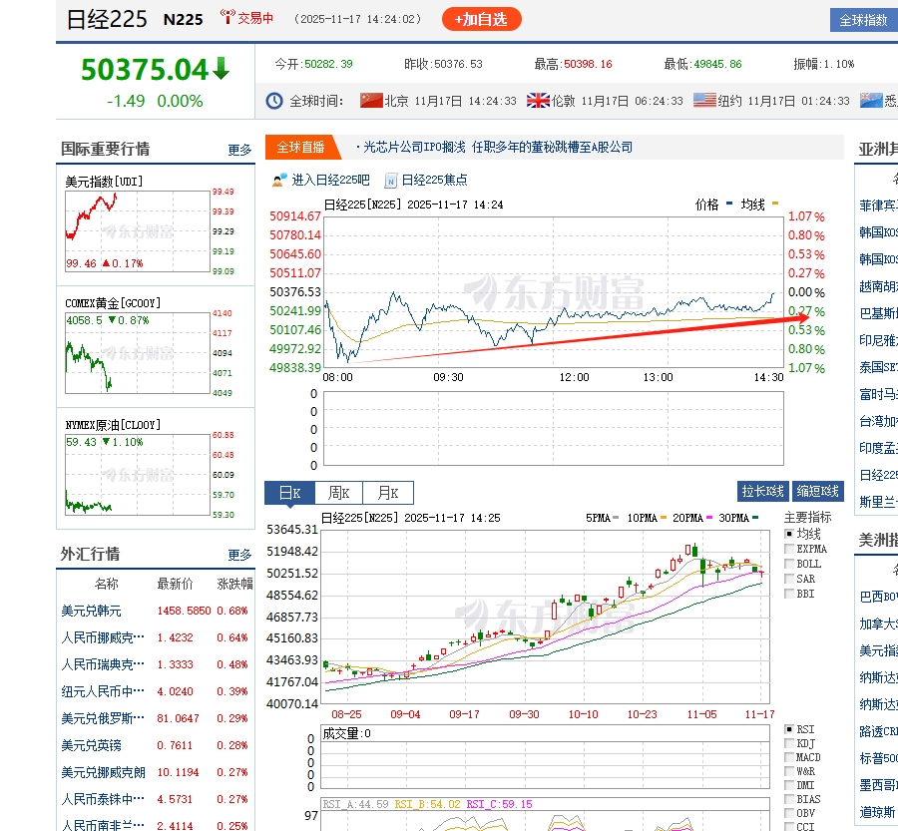Open the 全球指数 button

pos(864,21)
